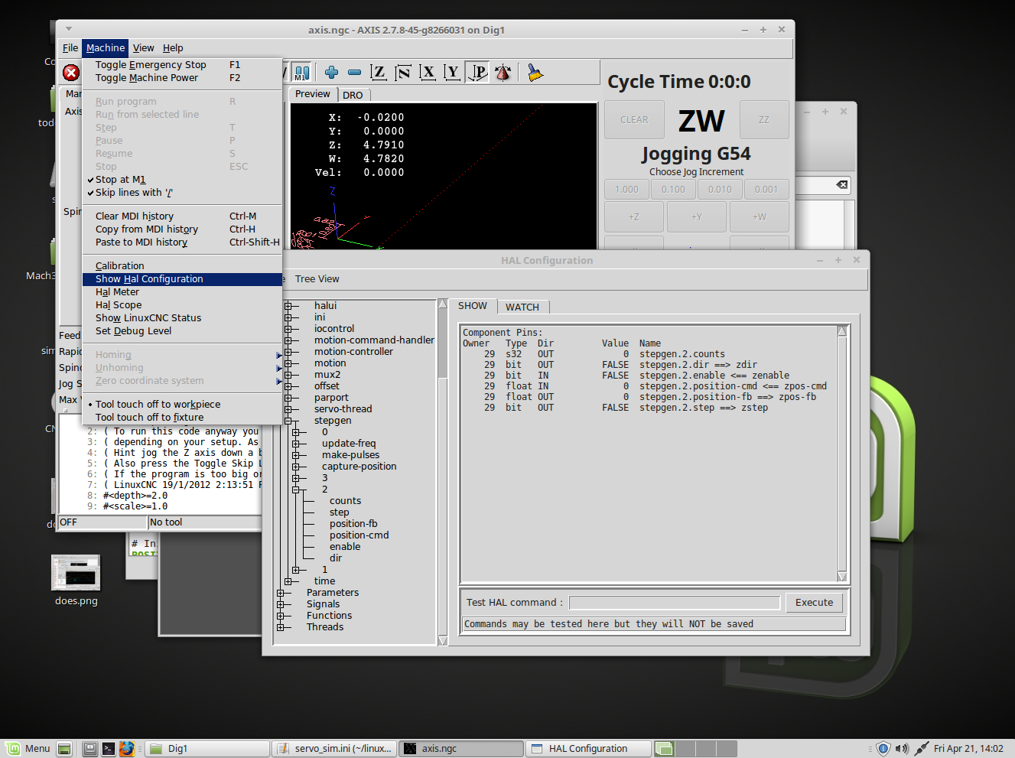
Task: Select the Z top view icon
Action: [x=378, y=73]
